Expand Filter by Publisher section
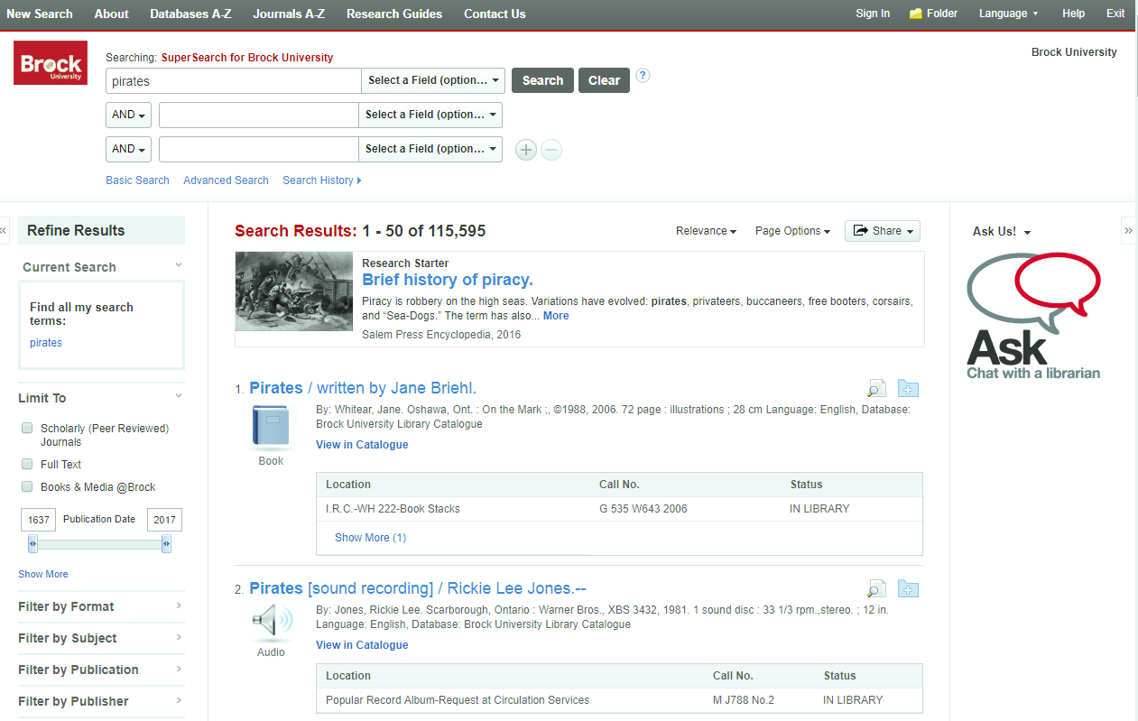 [x=101, y=701]
